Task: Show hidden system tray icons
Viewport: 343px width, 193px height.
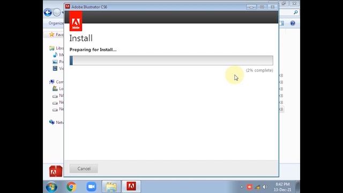Action: [242, 187]
